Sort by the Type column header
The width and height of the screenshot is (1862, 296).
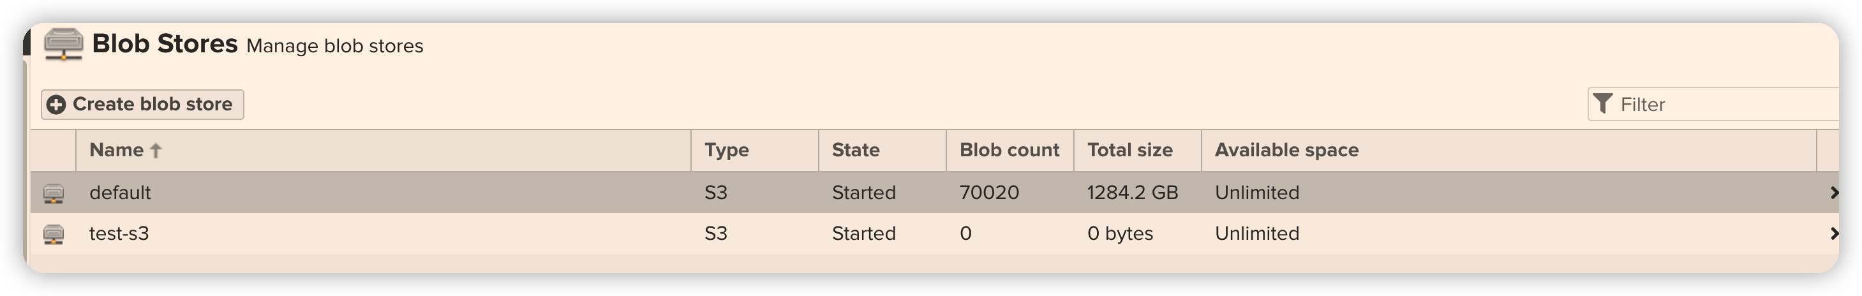point(726,150)
